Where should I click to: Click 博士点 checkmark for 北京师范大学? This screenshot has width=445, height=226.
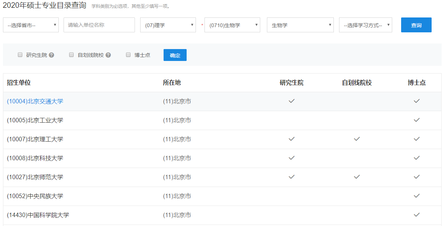[x=417, y=177]
